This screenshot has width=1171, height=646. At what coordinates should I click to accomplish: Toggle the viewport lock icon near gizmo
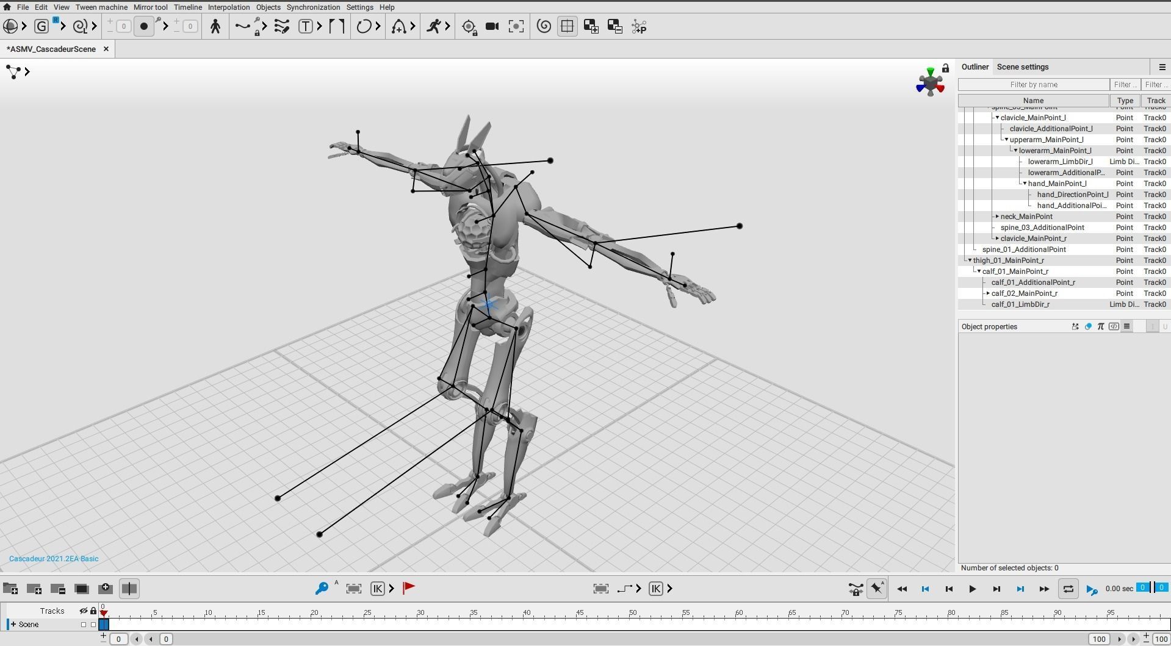[x=945, y=68]
